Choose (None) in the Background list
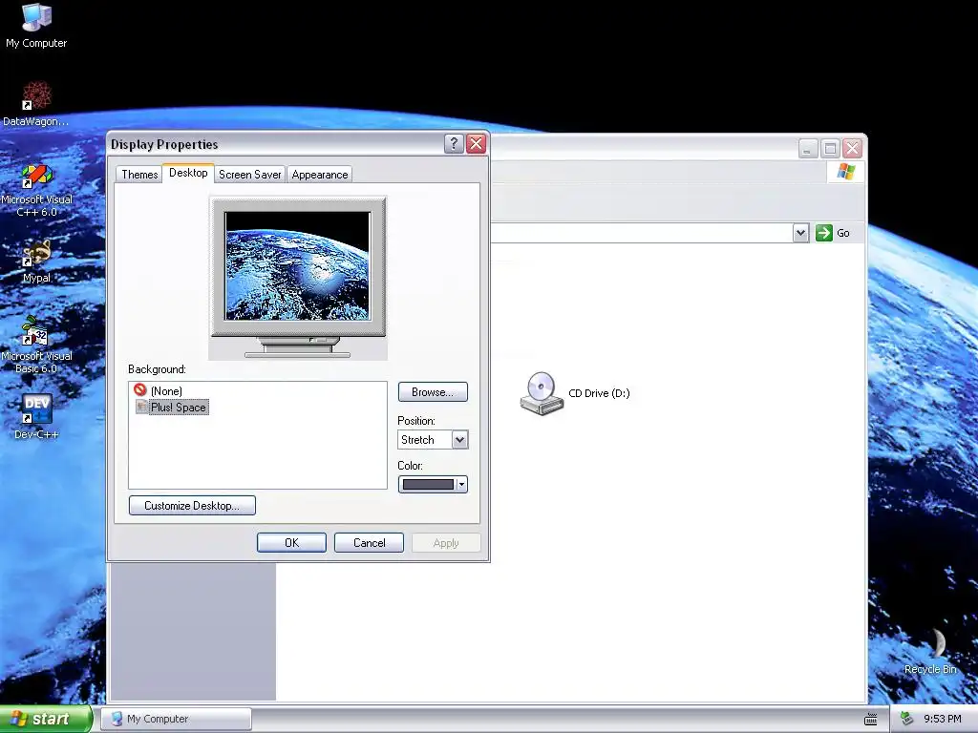The image size is (978, 733). (159, 390)
